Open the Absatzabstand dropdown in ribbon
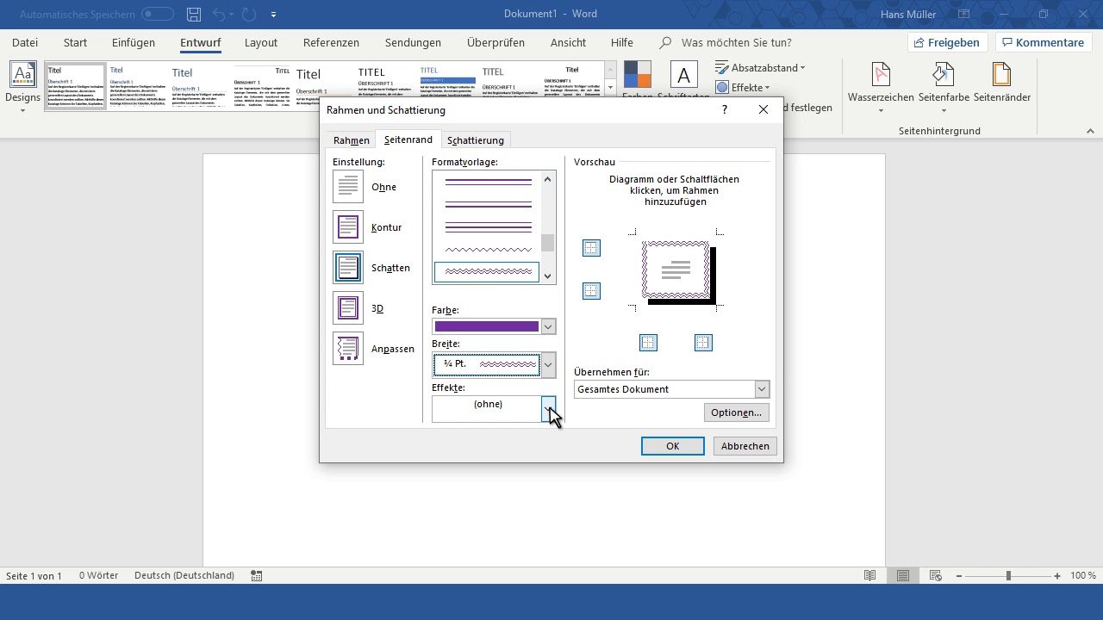Viewport: 1103px width, 620px height. pos(761,68)
